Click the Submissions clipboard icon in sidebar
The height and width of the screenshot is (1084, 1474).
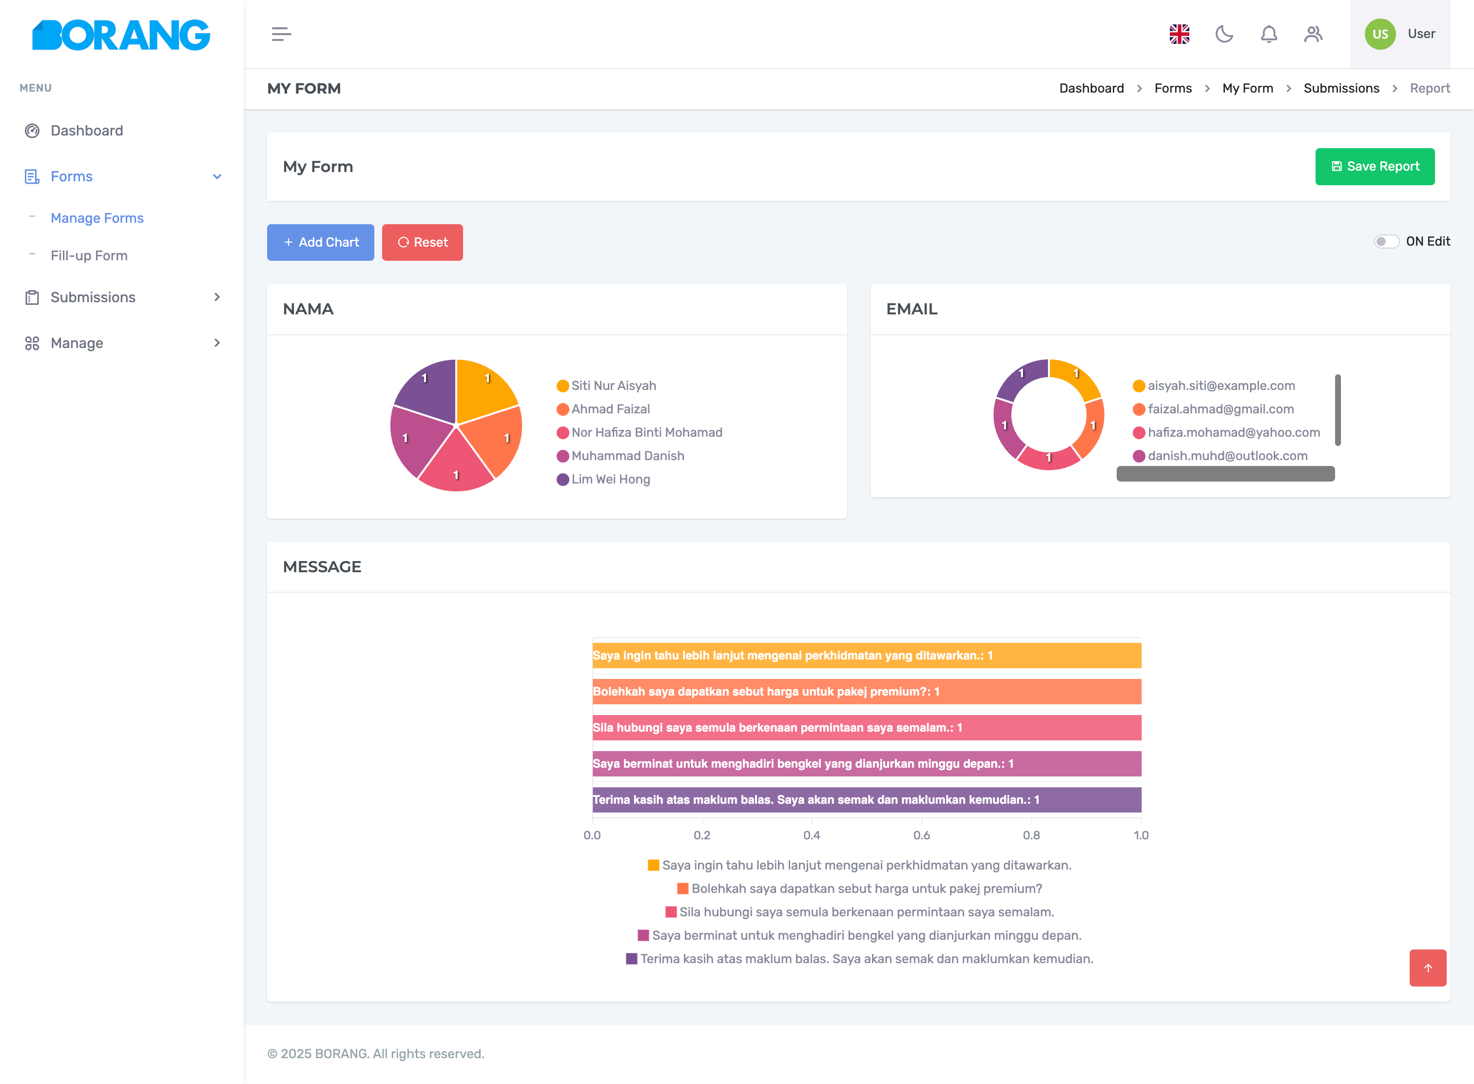(x=32, y=297)
